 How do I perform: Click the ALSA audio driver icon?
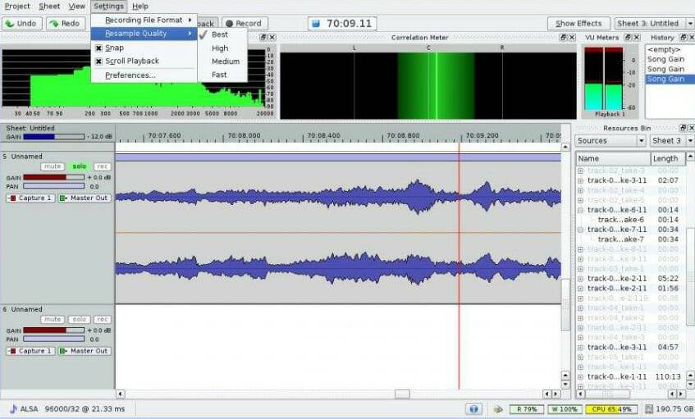click(x=13, y=408)
